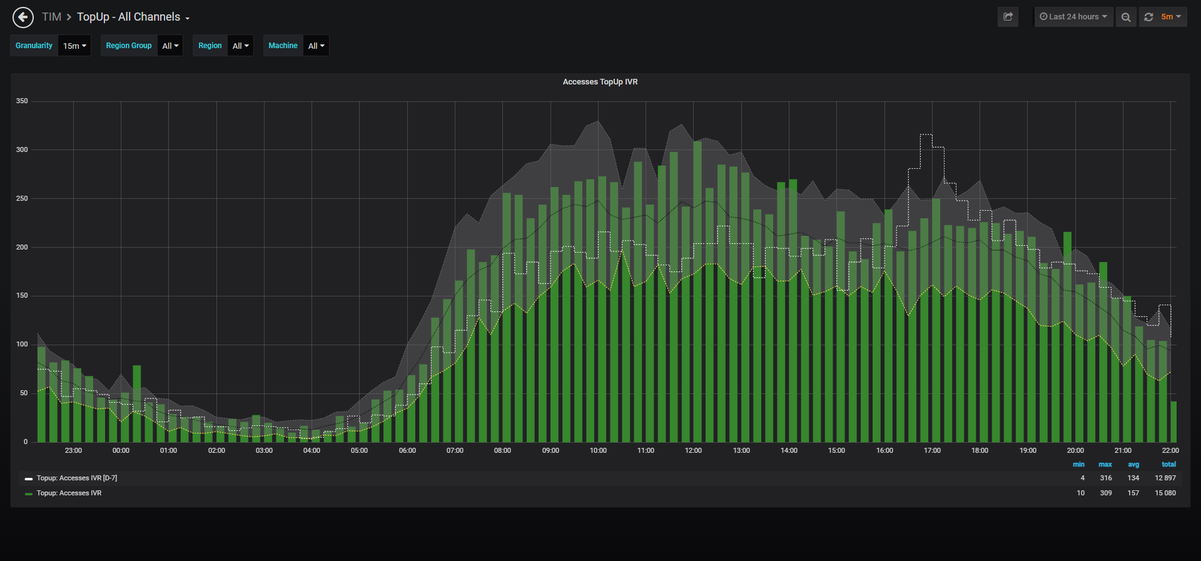This screenshot has height=561, width=1201.
Task: Sort legend by min column
Action: (1078, 465)
